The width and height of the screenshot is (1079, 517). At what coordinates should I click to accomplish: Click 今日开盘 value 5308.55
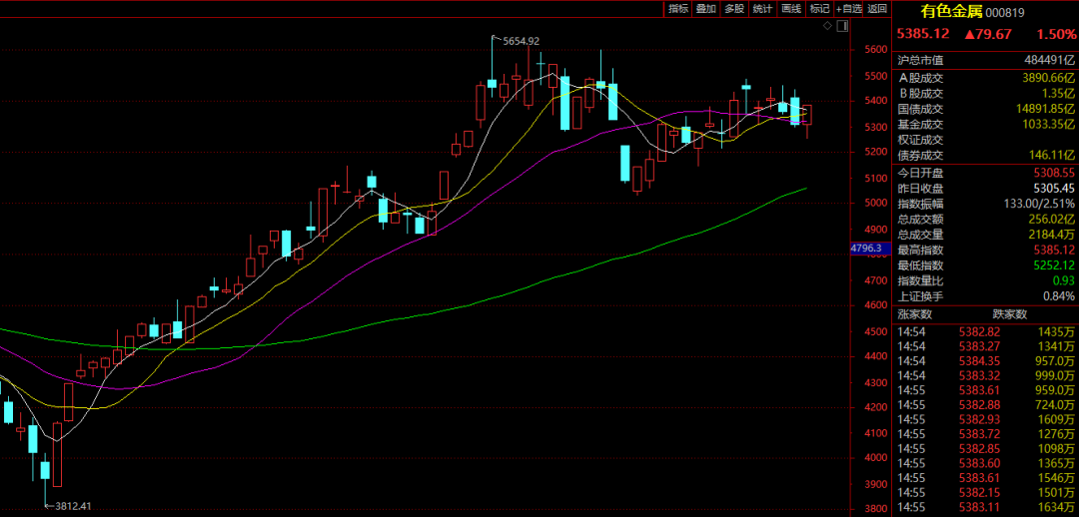(1054, 174)
